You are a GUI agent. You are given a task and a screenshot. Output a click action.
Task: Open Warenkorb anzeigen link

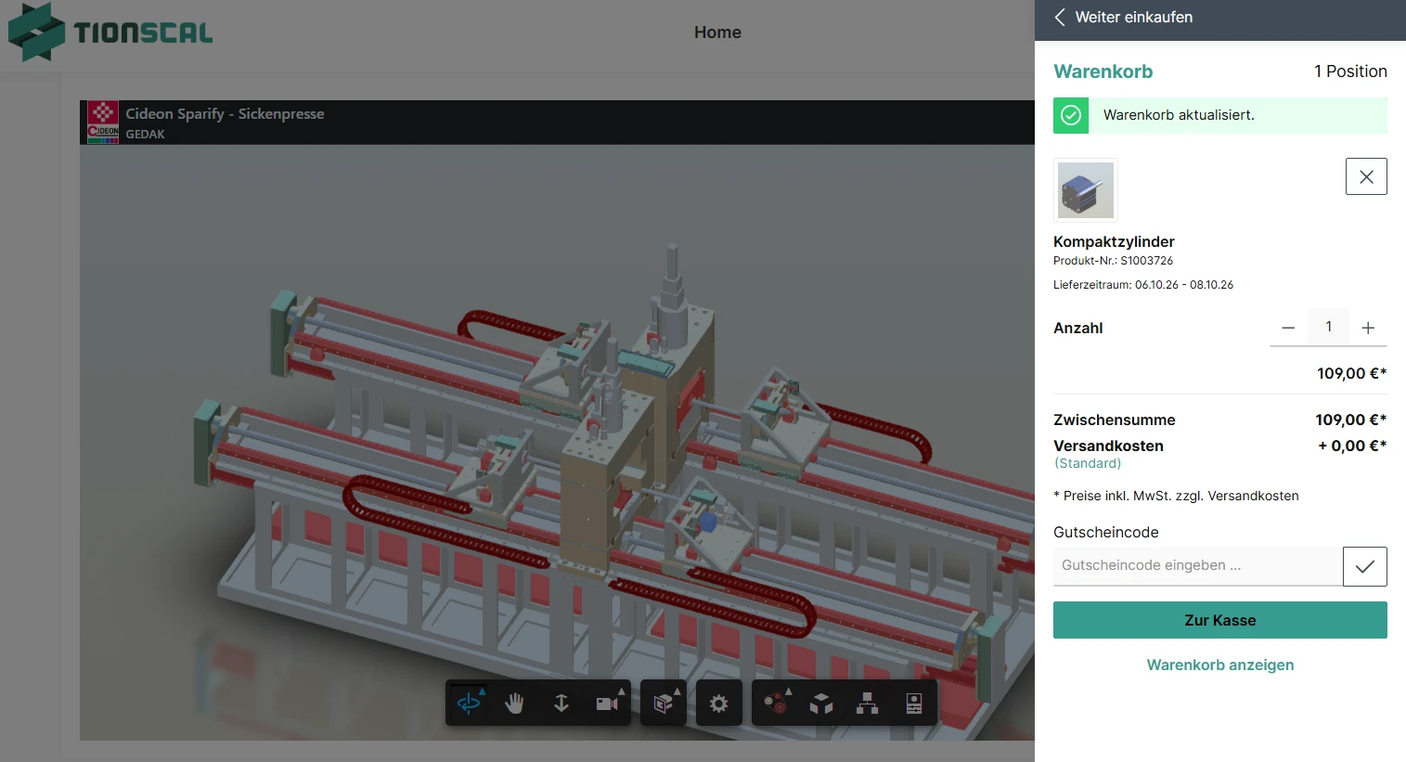[1220, 665]
